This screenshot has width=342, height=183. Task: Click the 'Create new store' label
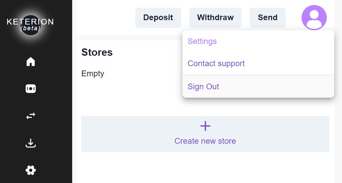[x=205, y=141]
